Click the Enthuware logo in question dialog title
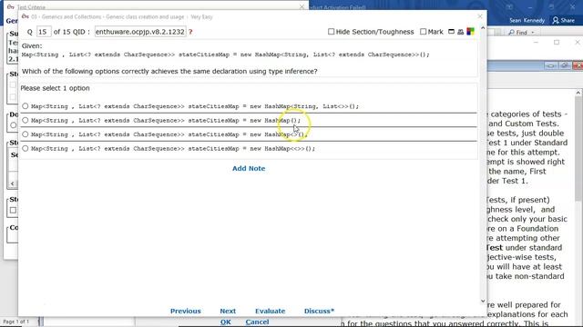Image resolution: width=583 pixels, height=327 pixels. [x=25, y=16]
